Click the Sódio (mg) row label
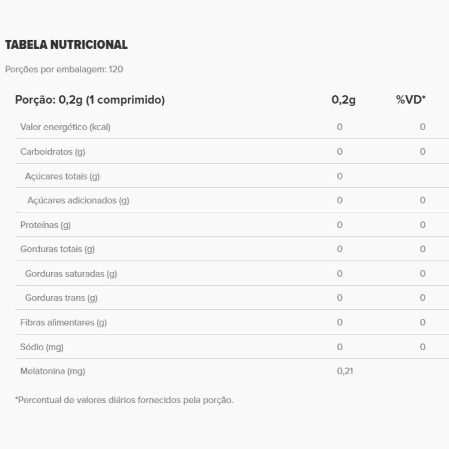This screenshot has height=449, width=449. [x=42, y=347]
